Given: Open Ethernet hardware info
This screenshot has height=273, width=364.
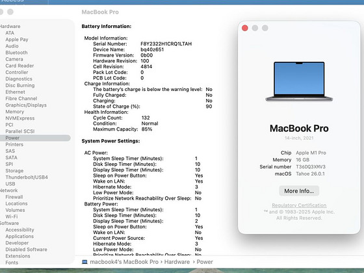Looking at the screenshot, I should pos(15,92).
